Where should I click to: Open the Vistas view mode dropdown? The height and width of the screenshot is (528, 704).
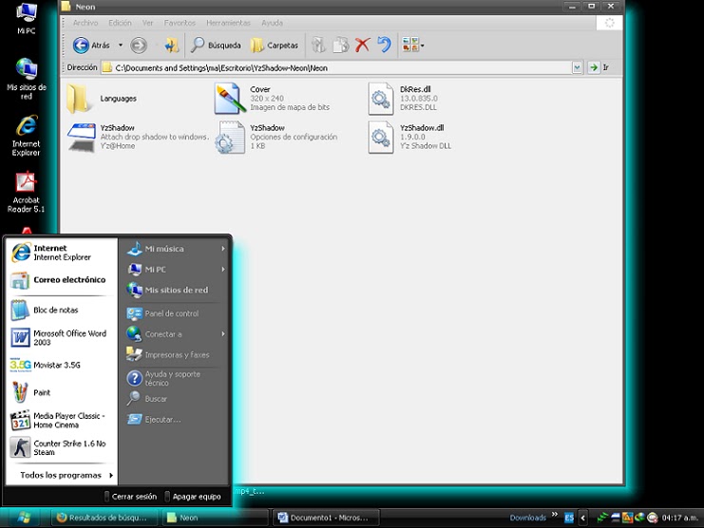(x=413, y=45)
